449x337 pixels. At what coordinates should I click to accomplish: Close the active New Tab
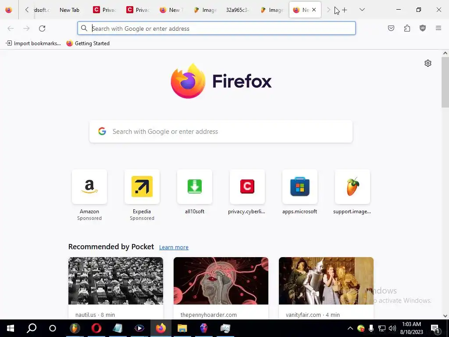tap(314, 10)
